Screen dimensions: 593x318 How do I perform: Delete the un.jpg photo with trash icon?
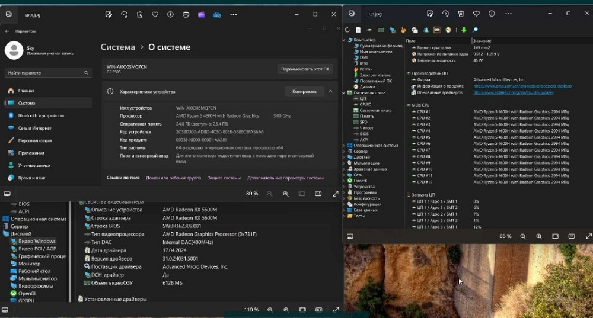click(x=461, y=14)
